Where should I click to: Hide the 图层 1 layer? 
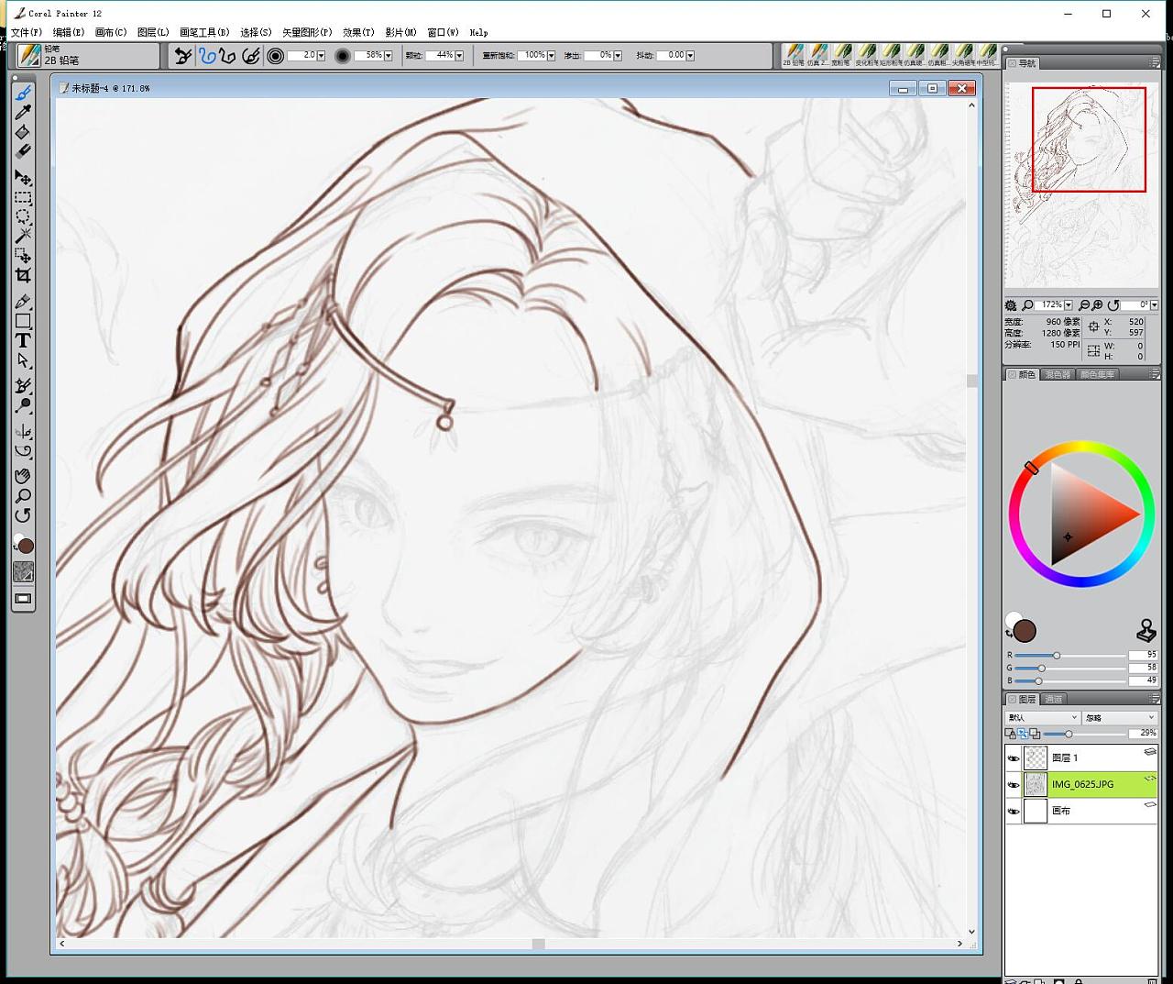click(x=1014, y=758)
